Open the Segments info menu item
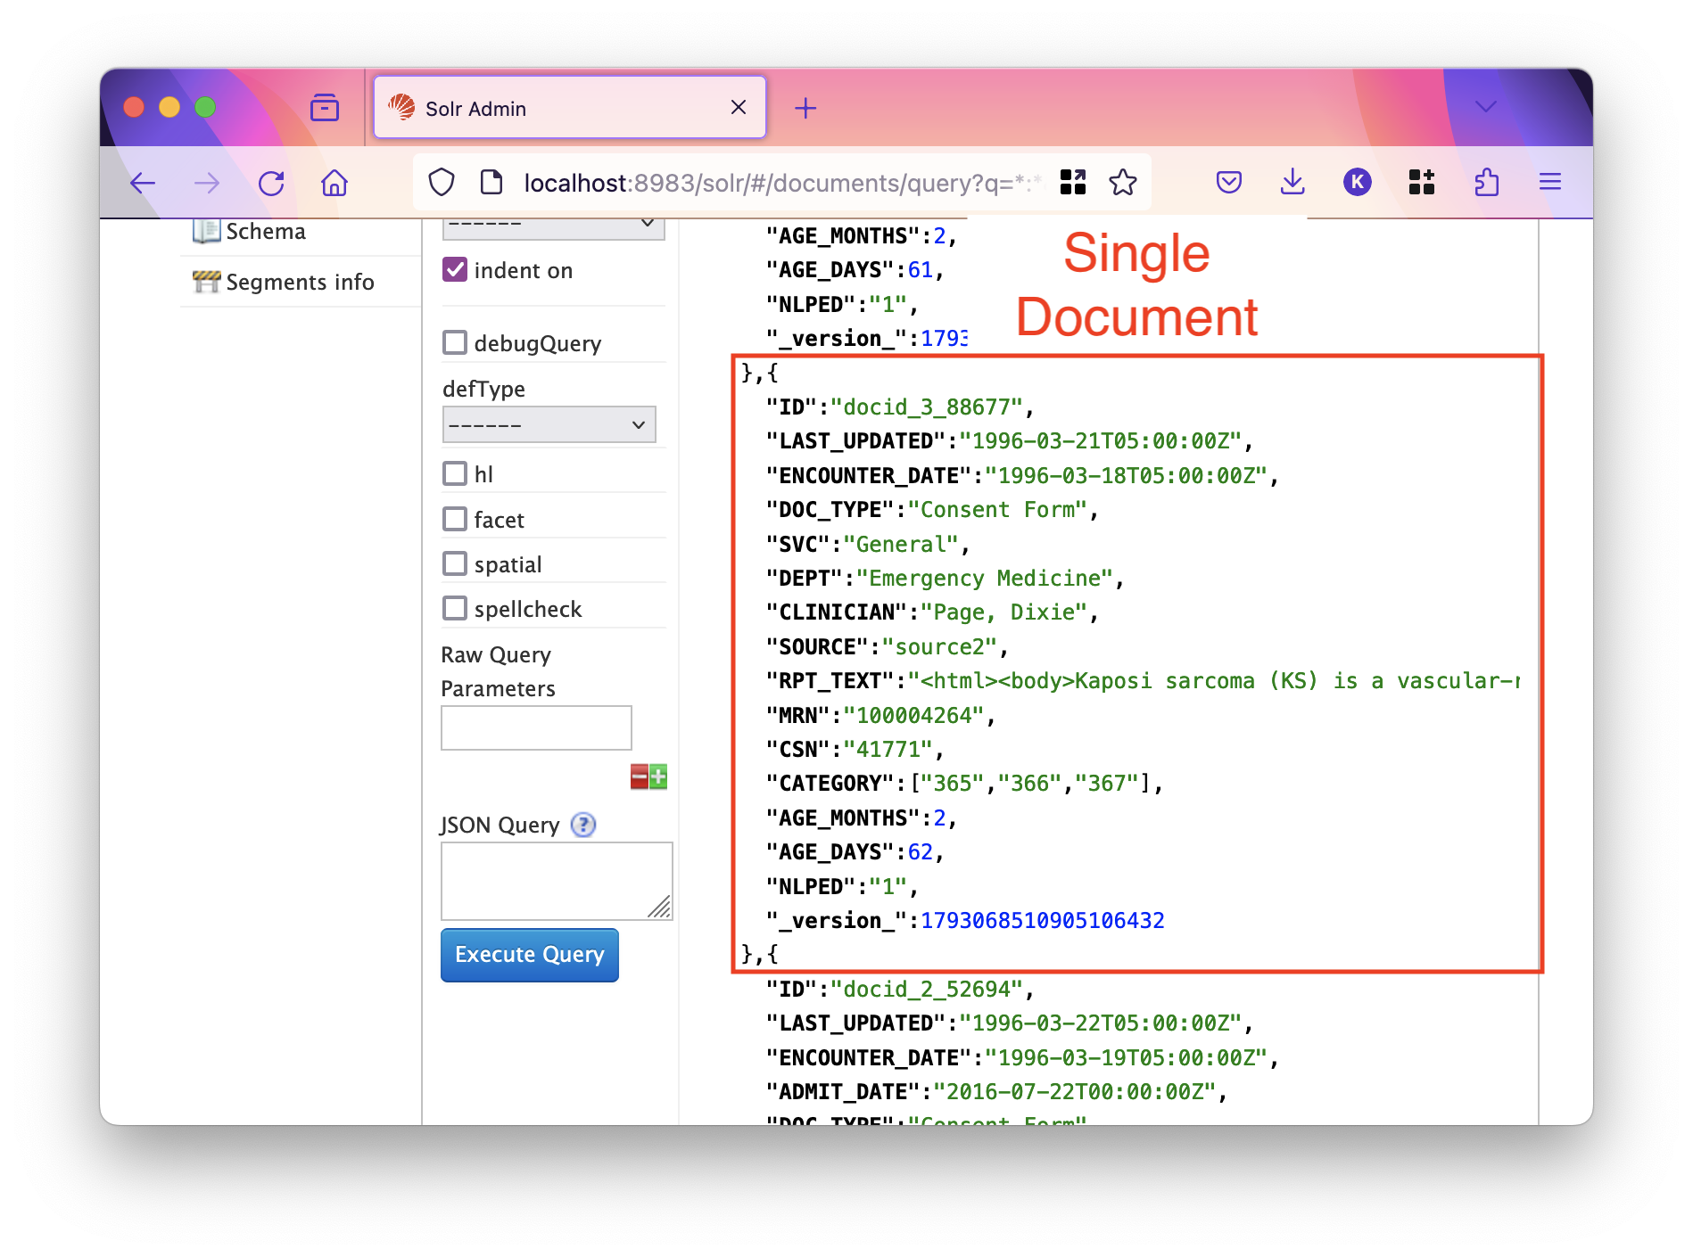The height and width of the screenshot is (1257, 1693). pos(300,282)
